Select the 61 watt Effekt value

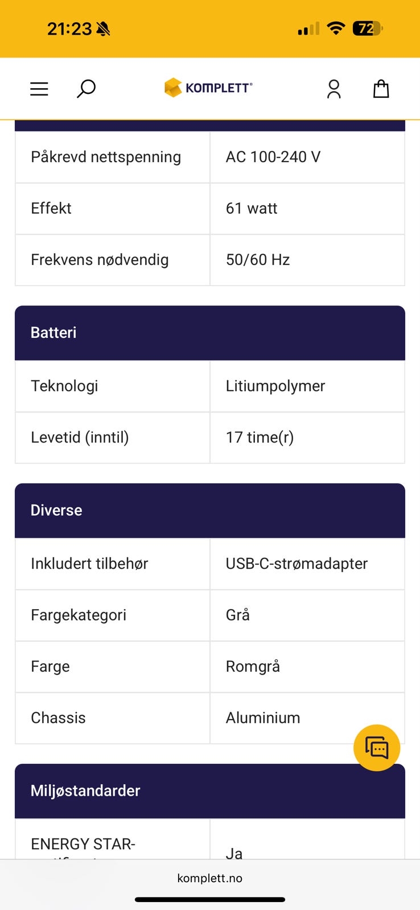click(252, 209)
